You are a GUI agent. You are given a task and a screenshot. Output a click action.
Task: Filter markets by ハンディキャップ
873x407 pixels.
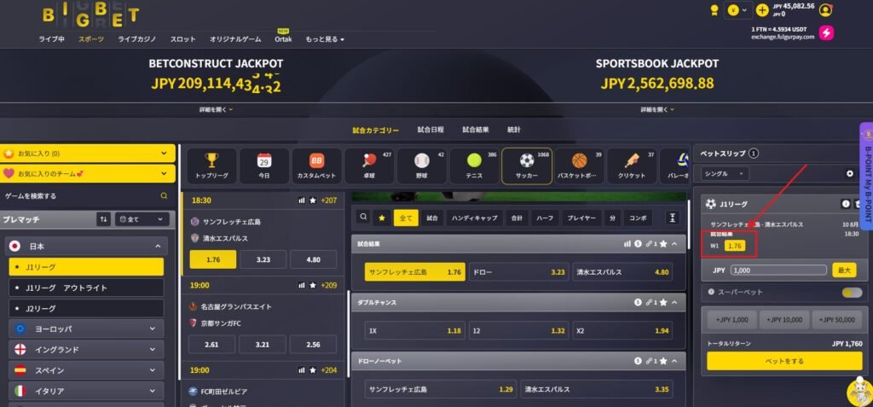coord(474,218)
